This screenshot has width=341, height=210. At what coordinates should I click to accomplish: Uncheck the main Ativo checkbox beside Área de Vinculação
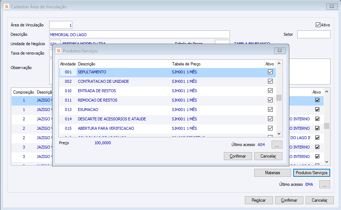[x=318, y=25]
